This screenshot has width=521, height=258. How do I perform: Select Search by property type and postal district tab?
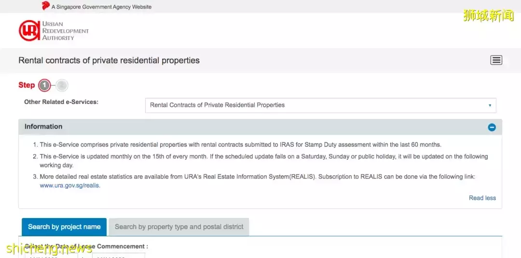tap(179, 227)
